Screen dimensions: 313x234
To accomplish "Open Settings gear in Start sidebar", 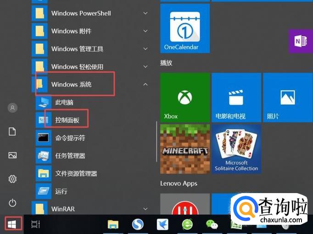I will pos(12,179).
